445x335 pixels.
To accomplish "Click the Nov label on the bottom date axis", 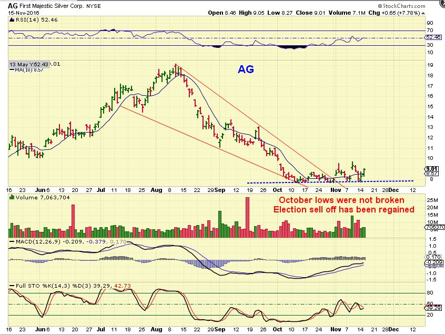I will (x=336, y=329).
